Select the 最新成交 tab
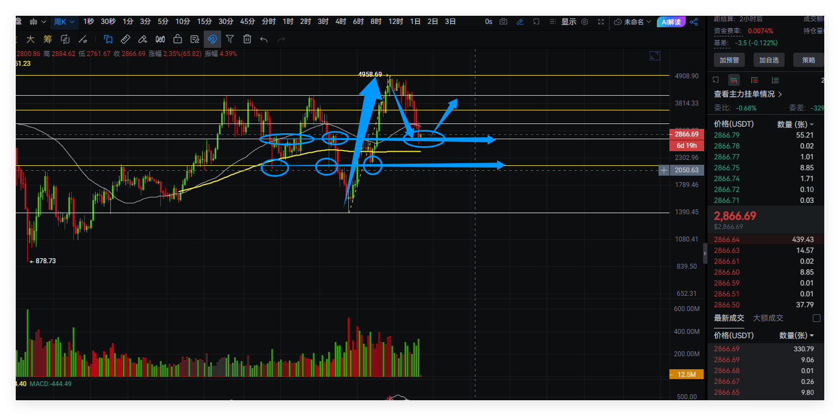This screenshot has height=416, width=840. pyautogui.click(x=729, y=318)
